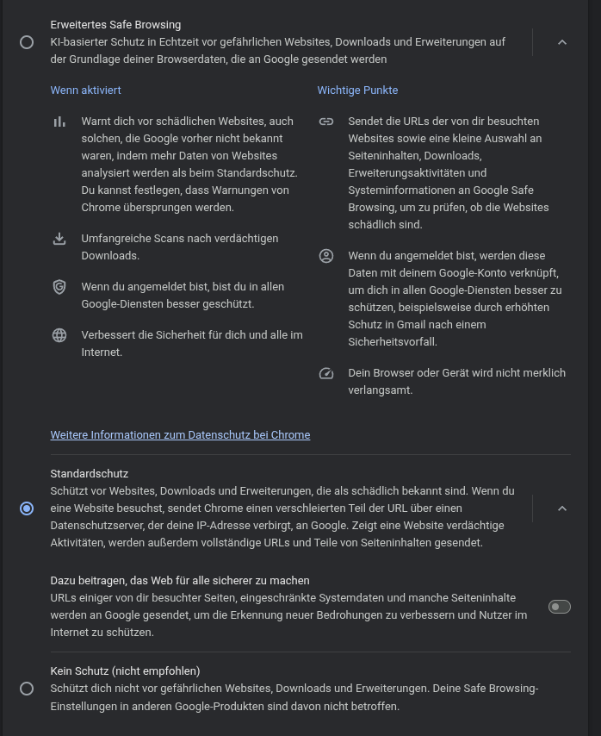Click the Erweitertes Safe Browsing title
Image resolution: width=601 pixels, height=736 pixels.
[x=115, y=25]
